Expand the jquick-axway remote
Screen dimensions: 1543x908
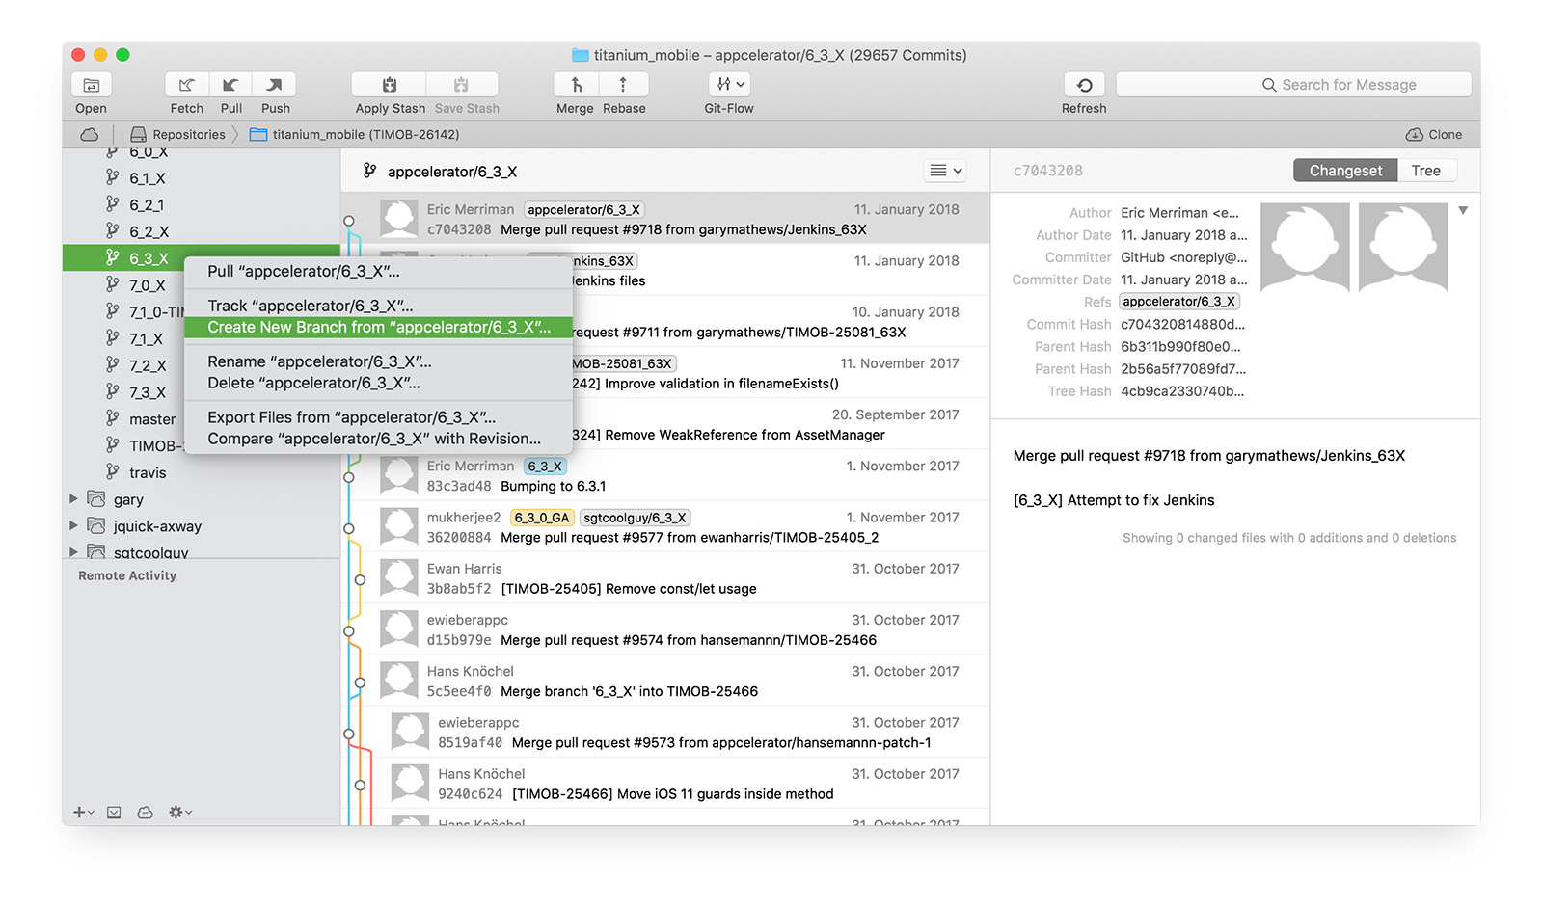pyautogui.click(x=73, y=525)
